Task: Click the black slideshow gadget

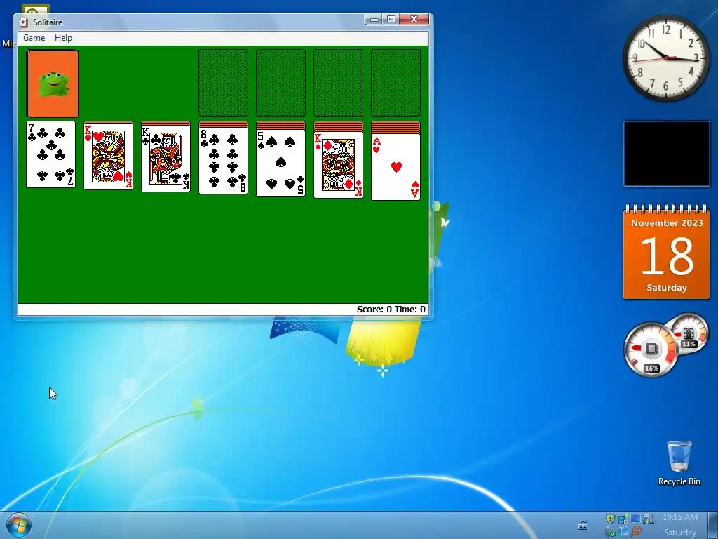Action: coord(666,154)
